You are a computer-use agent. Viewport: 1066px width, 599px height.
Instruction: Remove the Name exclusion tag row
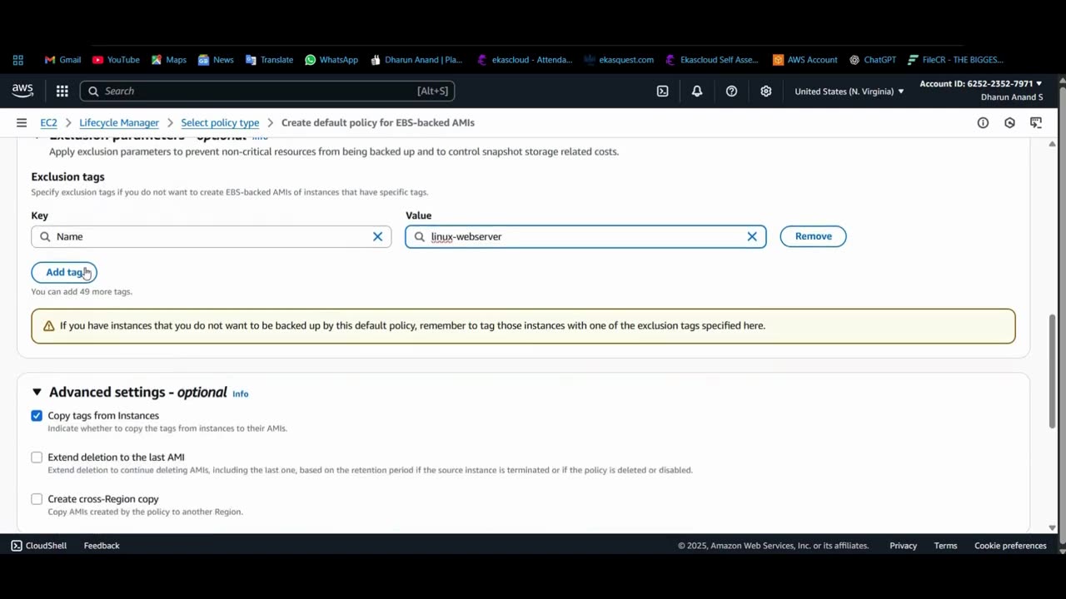point(813,236)
